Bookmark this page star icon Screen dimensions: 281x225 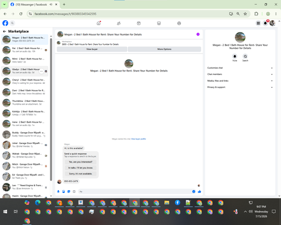tap(245, 13)
